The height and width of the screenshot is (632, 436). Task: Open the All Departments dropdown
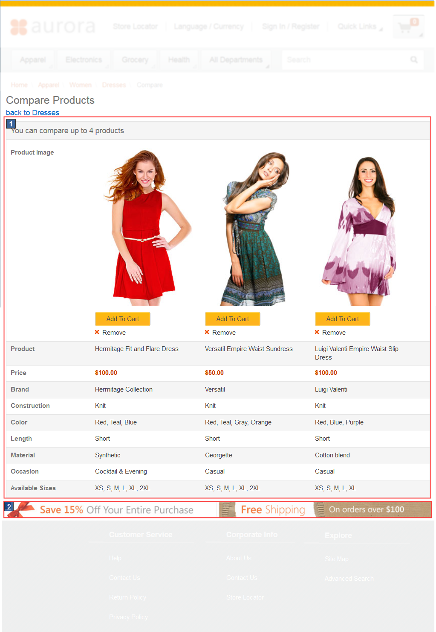[236, 60]
